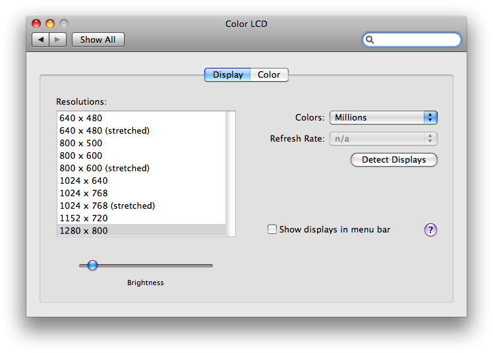Click inside the search field
The image size is (493, 353).
[x=412, y=40]
